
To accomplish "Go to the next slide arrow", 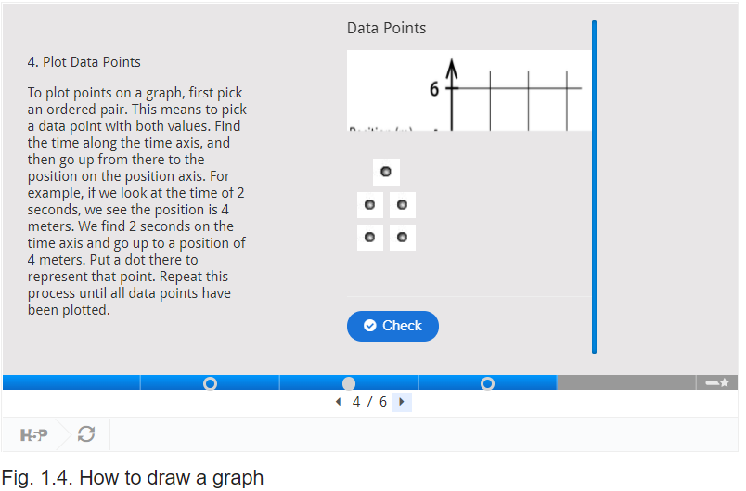I will tap(402, 402).
